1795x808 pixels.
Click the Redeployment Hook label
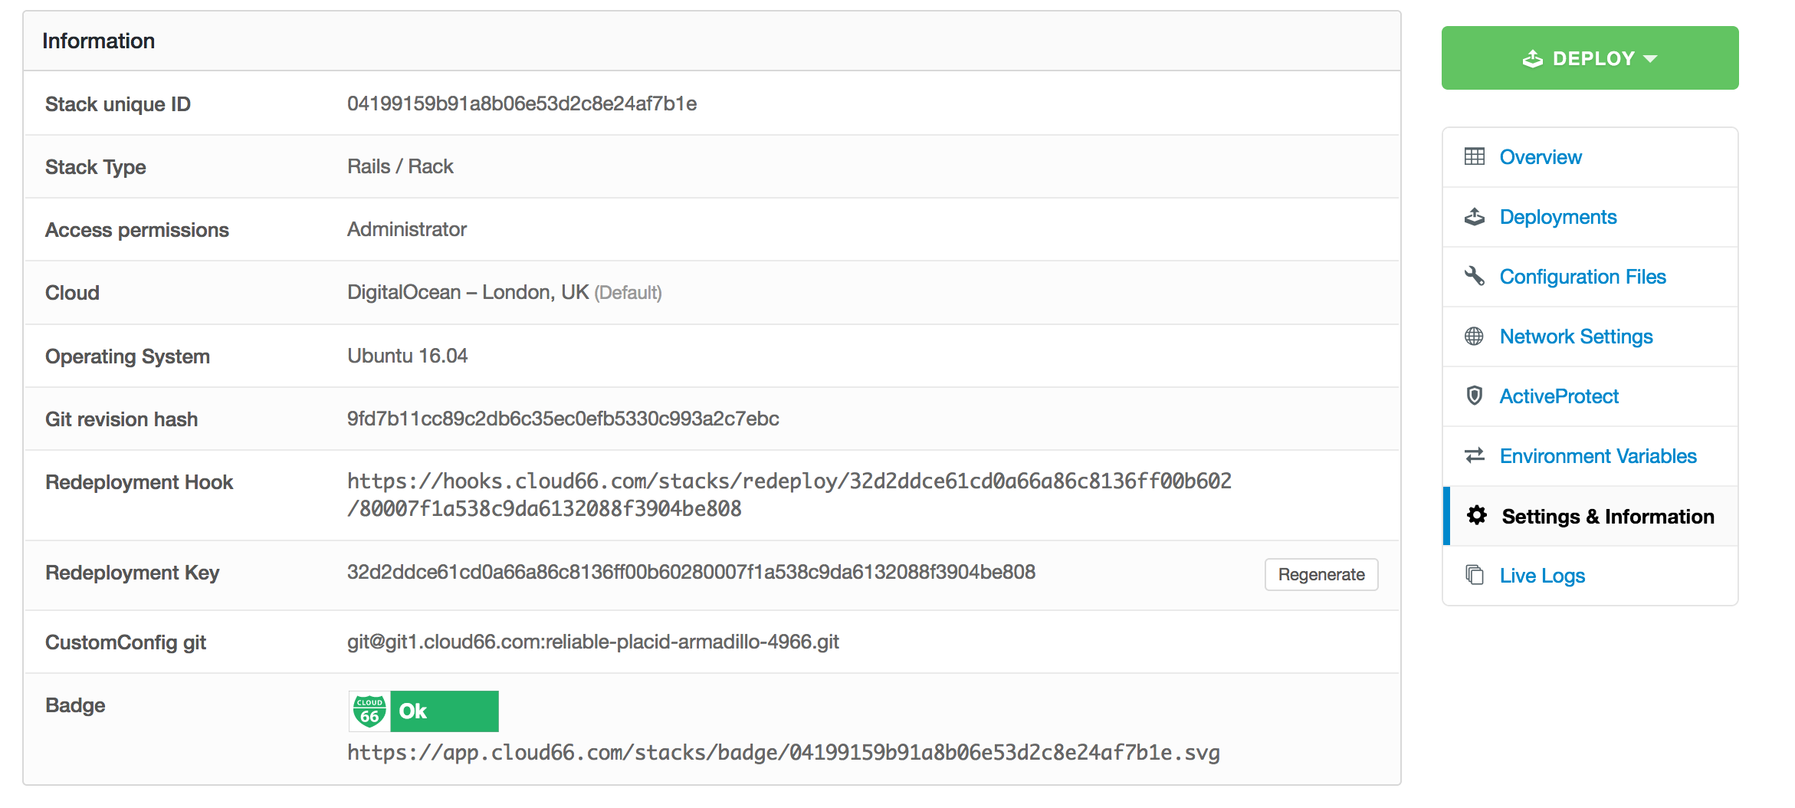click(x=139, y=482)
